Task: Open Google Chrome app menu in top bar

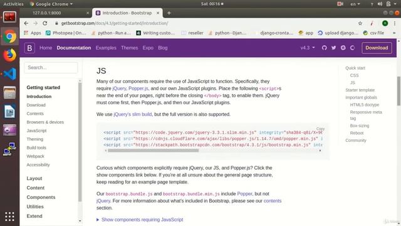Action: (51, 4)
